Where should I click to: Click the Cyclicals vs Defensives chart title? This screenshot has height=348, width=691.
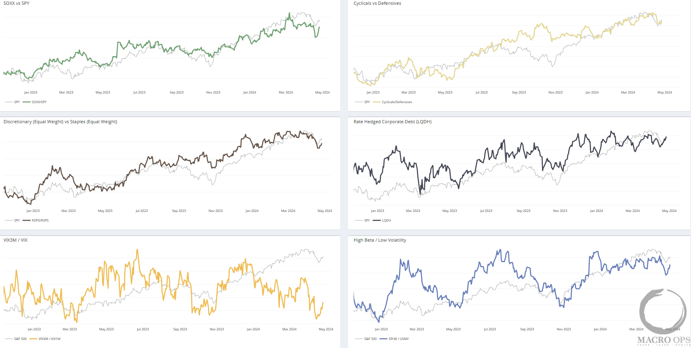377,3
